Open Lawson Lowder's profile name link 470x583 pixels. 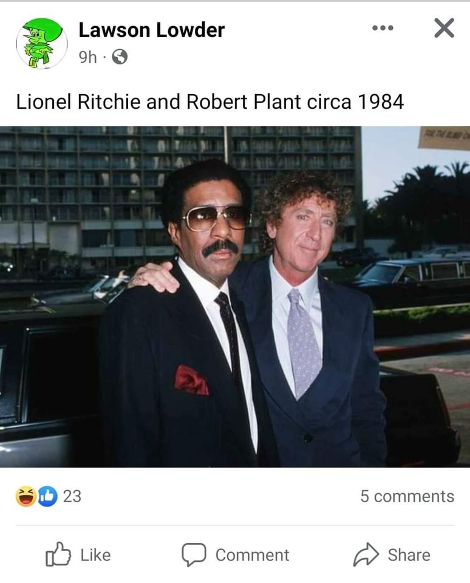pos(152,29)
